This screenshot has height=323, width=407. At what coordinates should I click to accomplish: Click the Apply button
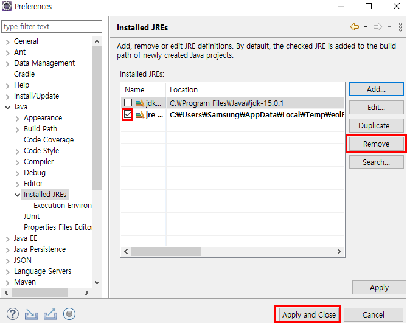379,288
